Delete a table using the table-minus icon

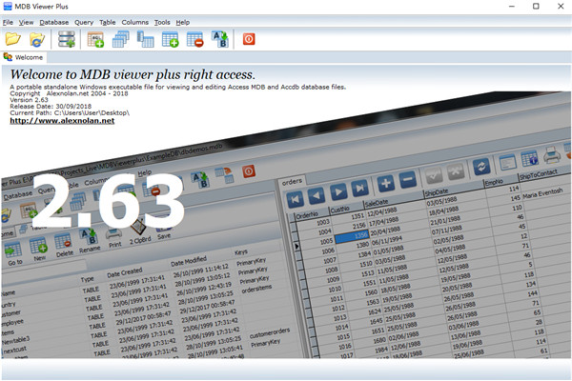pyautogui.click(x=194, y=39)
